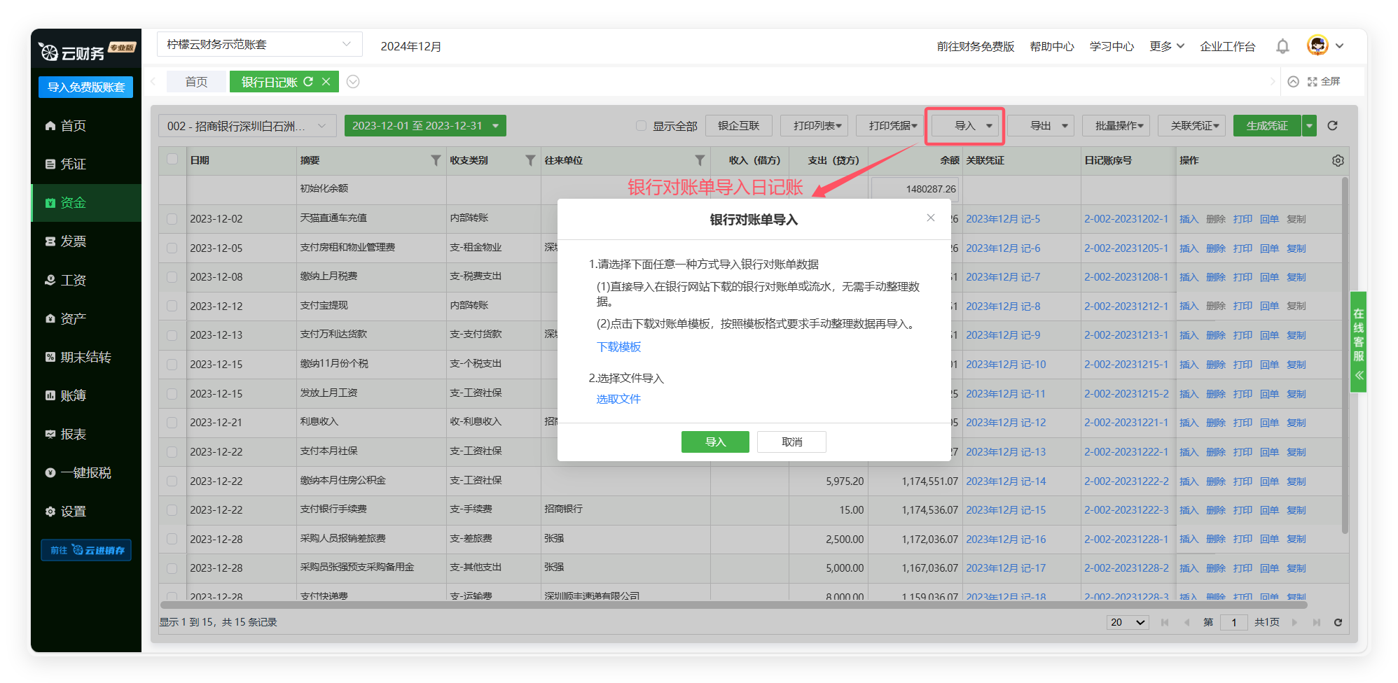Viewport: 1398px width, 683px height.
Task: Tick the checkbox for row 2023-12-02
Action: pos(172,219)
